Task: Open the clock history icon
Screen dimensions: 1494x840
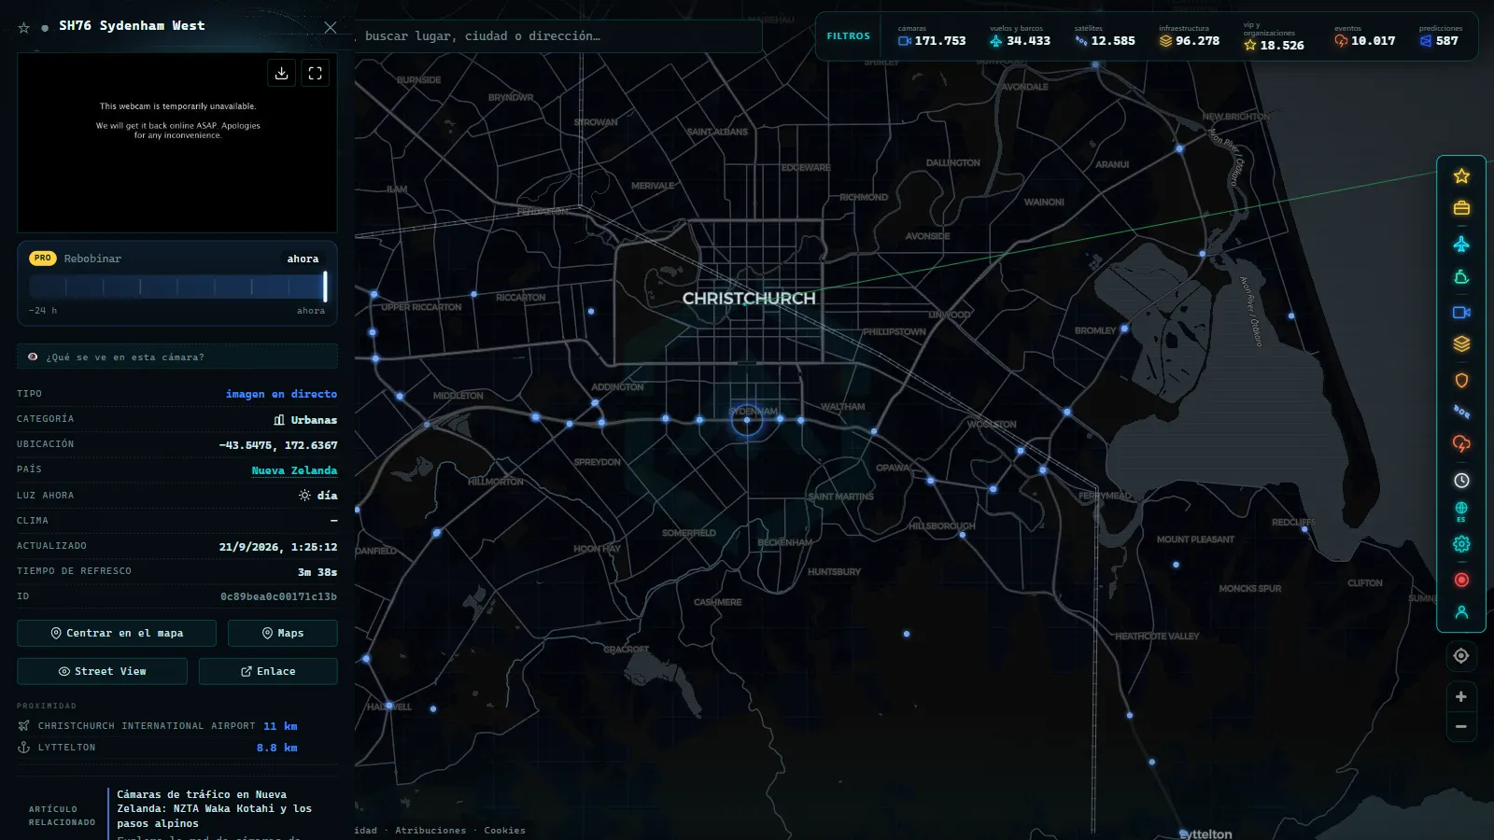Action: tap(1461, 481)
